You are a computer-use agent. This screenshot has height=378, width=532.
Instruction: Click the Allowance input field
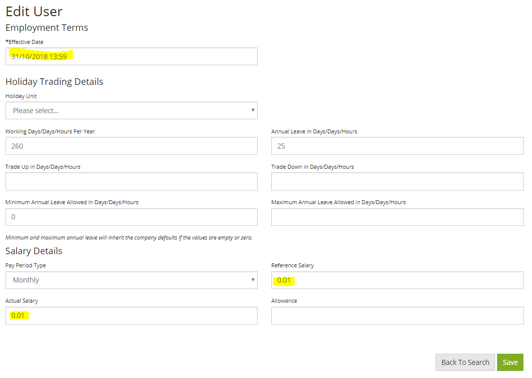pyautogui.click(x=398, y=315)
